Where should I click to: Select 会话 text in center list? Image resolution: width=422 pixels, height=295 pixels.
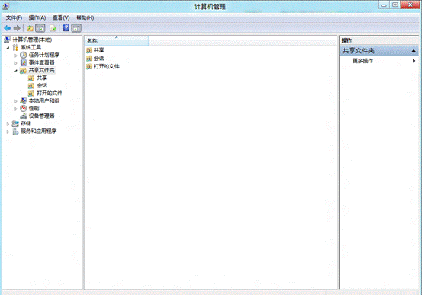[x=99, y=59]
